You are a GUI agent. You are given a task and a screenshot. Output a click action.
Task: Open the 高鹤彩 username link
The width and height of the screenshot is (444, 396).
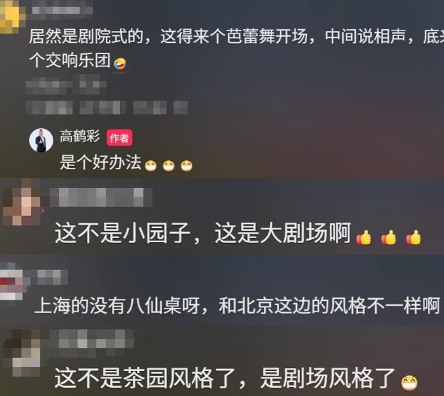80,136
